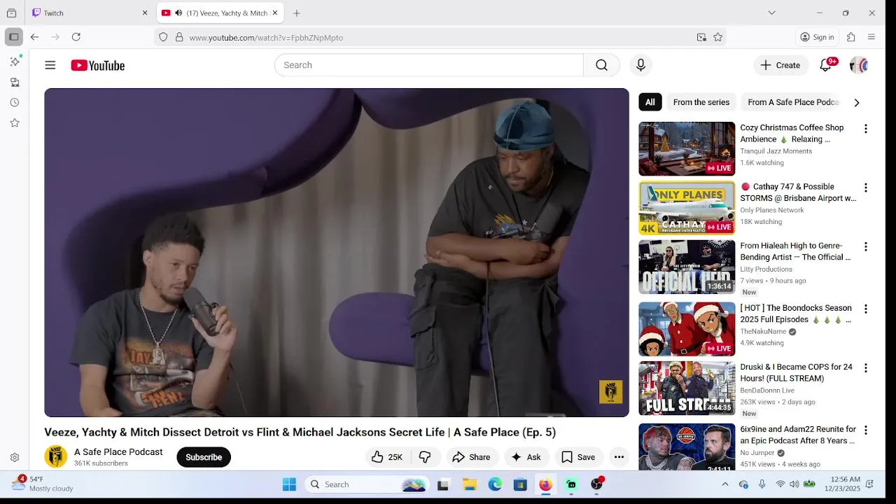Screen dimensions: 896x504
Task: Select the From the series chip
Action: click(x=701, y=102)
